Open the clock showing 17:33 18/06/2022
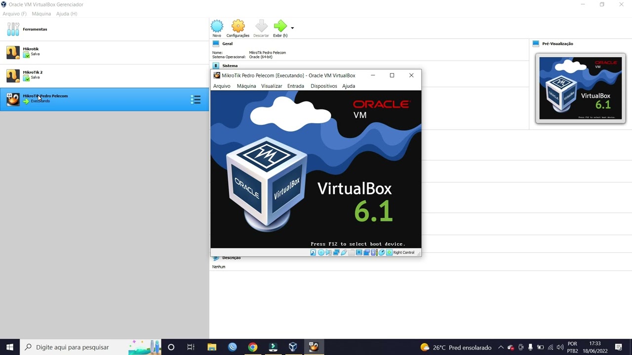 [x=595, y=347]
